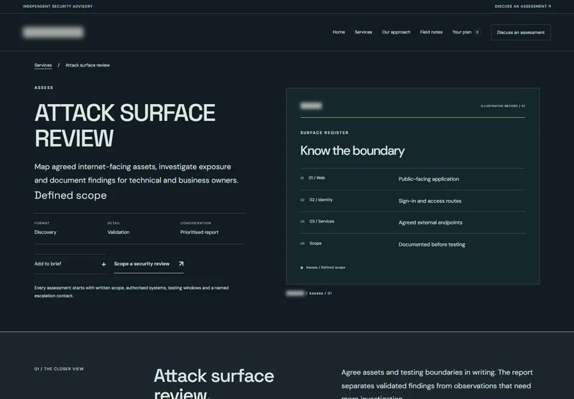Click the Validation detail value
574x399 pixels.
pyautogui.click(x=118, y=232)
